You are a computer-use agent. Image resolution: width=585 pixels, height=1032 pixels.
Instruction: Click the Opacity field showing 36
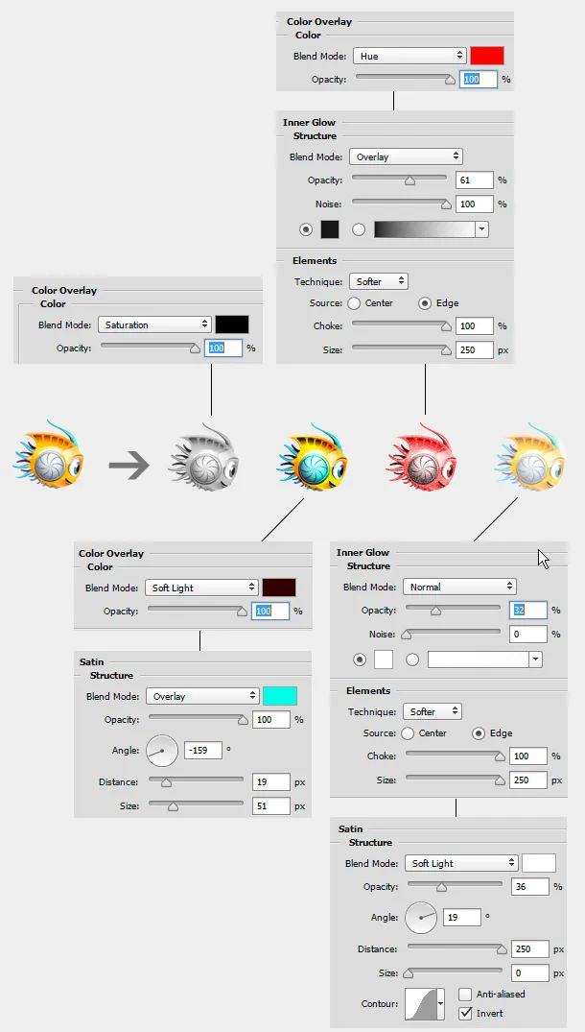coord(529,886)
